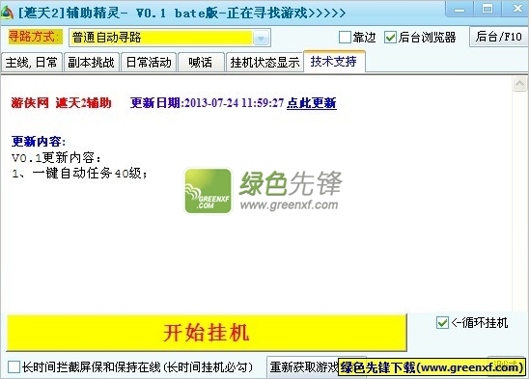Minimize the window
529x379 pixels.
coord(459,10)
